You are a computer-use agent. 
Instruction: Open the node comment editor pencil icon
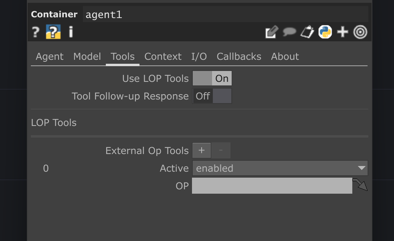271,32
